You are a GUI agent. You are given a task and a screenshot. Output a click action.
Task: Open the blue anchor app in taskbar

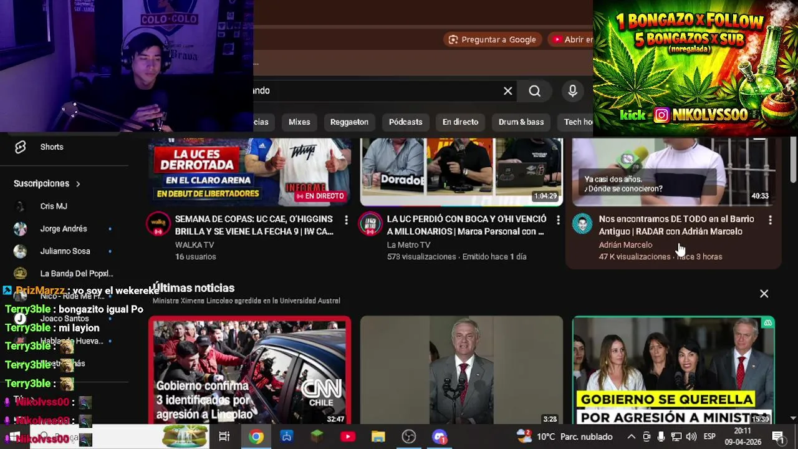click(x=286, y=437)
